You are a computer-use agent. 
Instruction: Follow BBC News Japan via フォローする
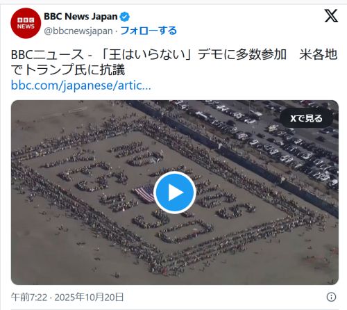pos(149,31)
